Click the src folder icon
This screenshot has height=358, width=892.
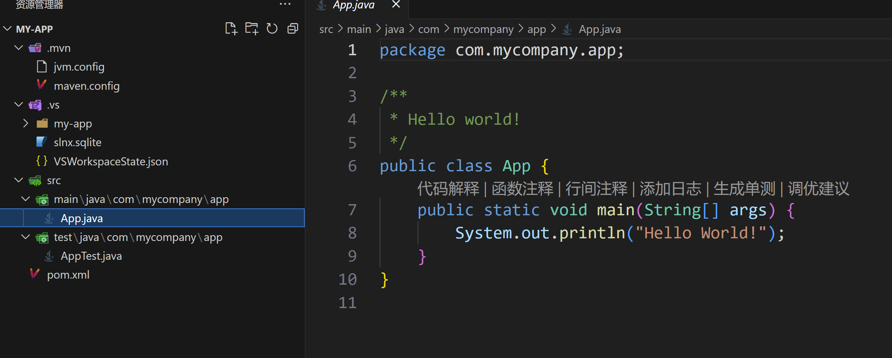coord(35,180)
